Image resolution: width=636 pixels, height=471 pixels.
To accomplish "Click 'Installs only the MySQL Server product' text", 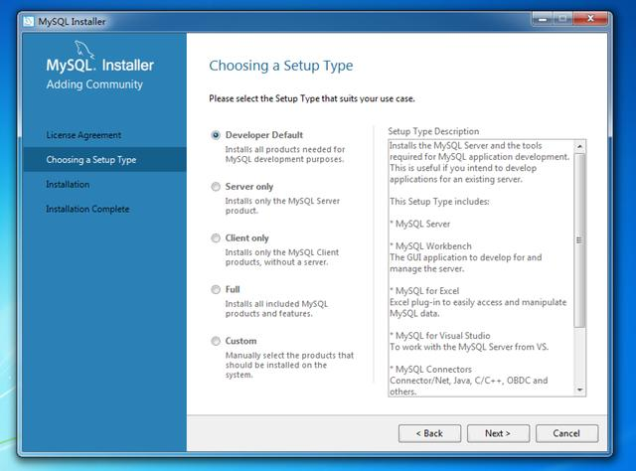I will pyautogui.click(x=282, y=206).
